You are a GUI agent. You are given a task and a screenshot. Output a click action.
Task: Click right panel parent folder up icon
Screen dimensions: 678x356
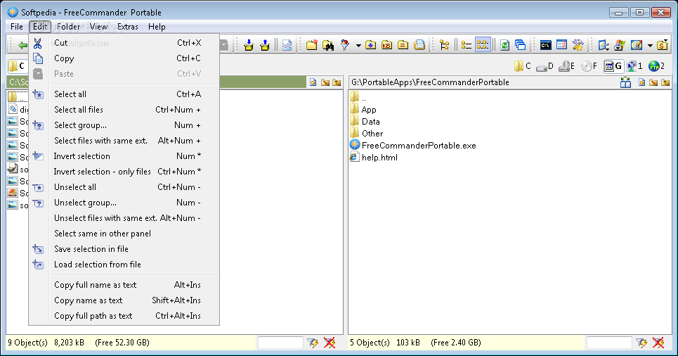tap(665, 82)
